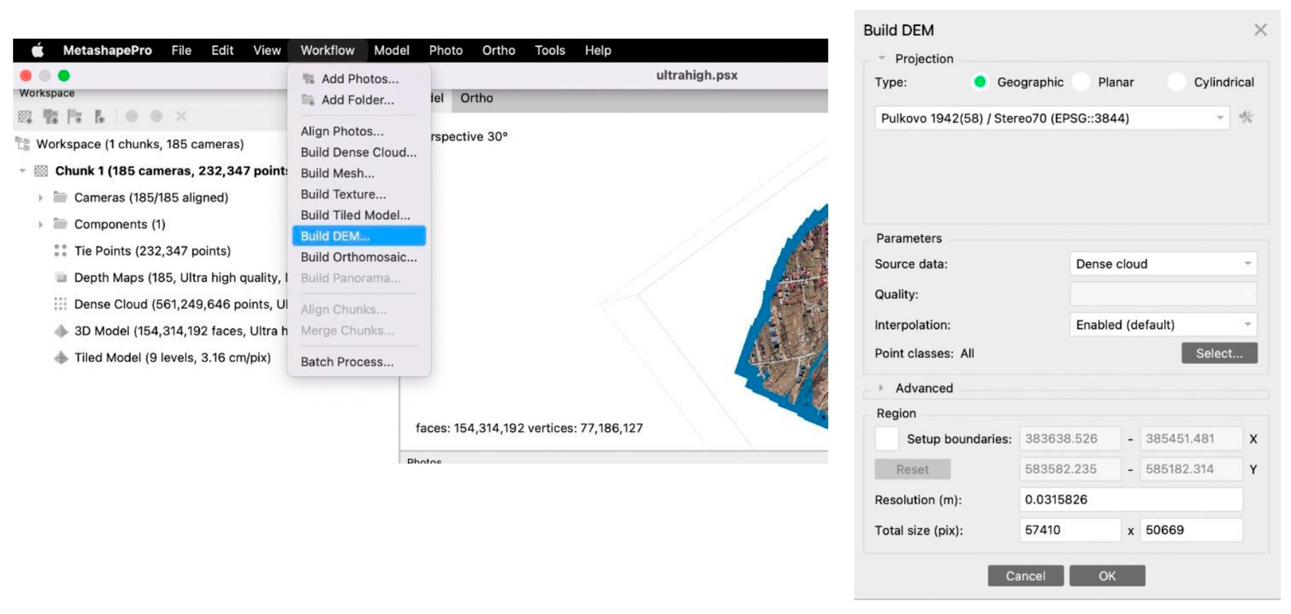Click the coordinate system settings wrench icon
Image resolution: width=1291 pixels, height=614 pixels.
[1246, 118]
